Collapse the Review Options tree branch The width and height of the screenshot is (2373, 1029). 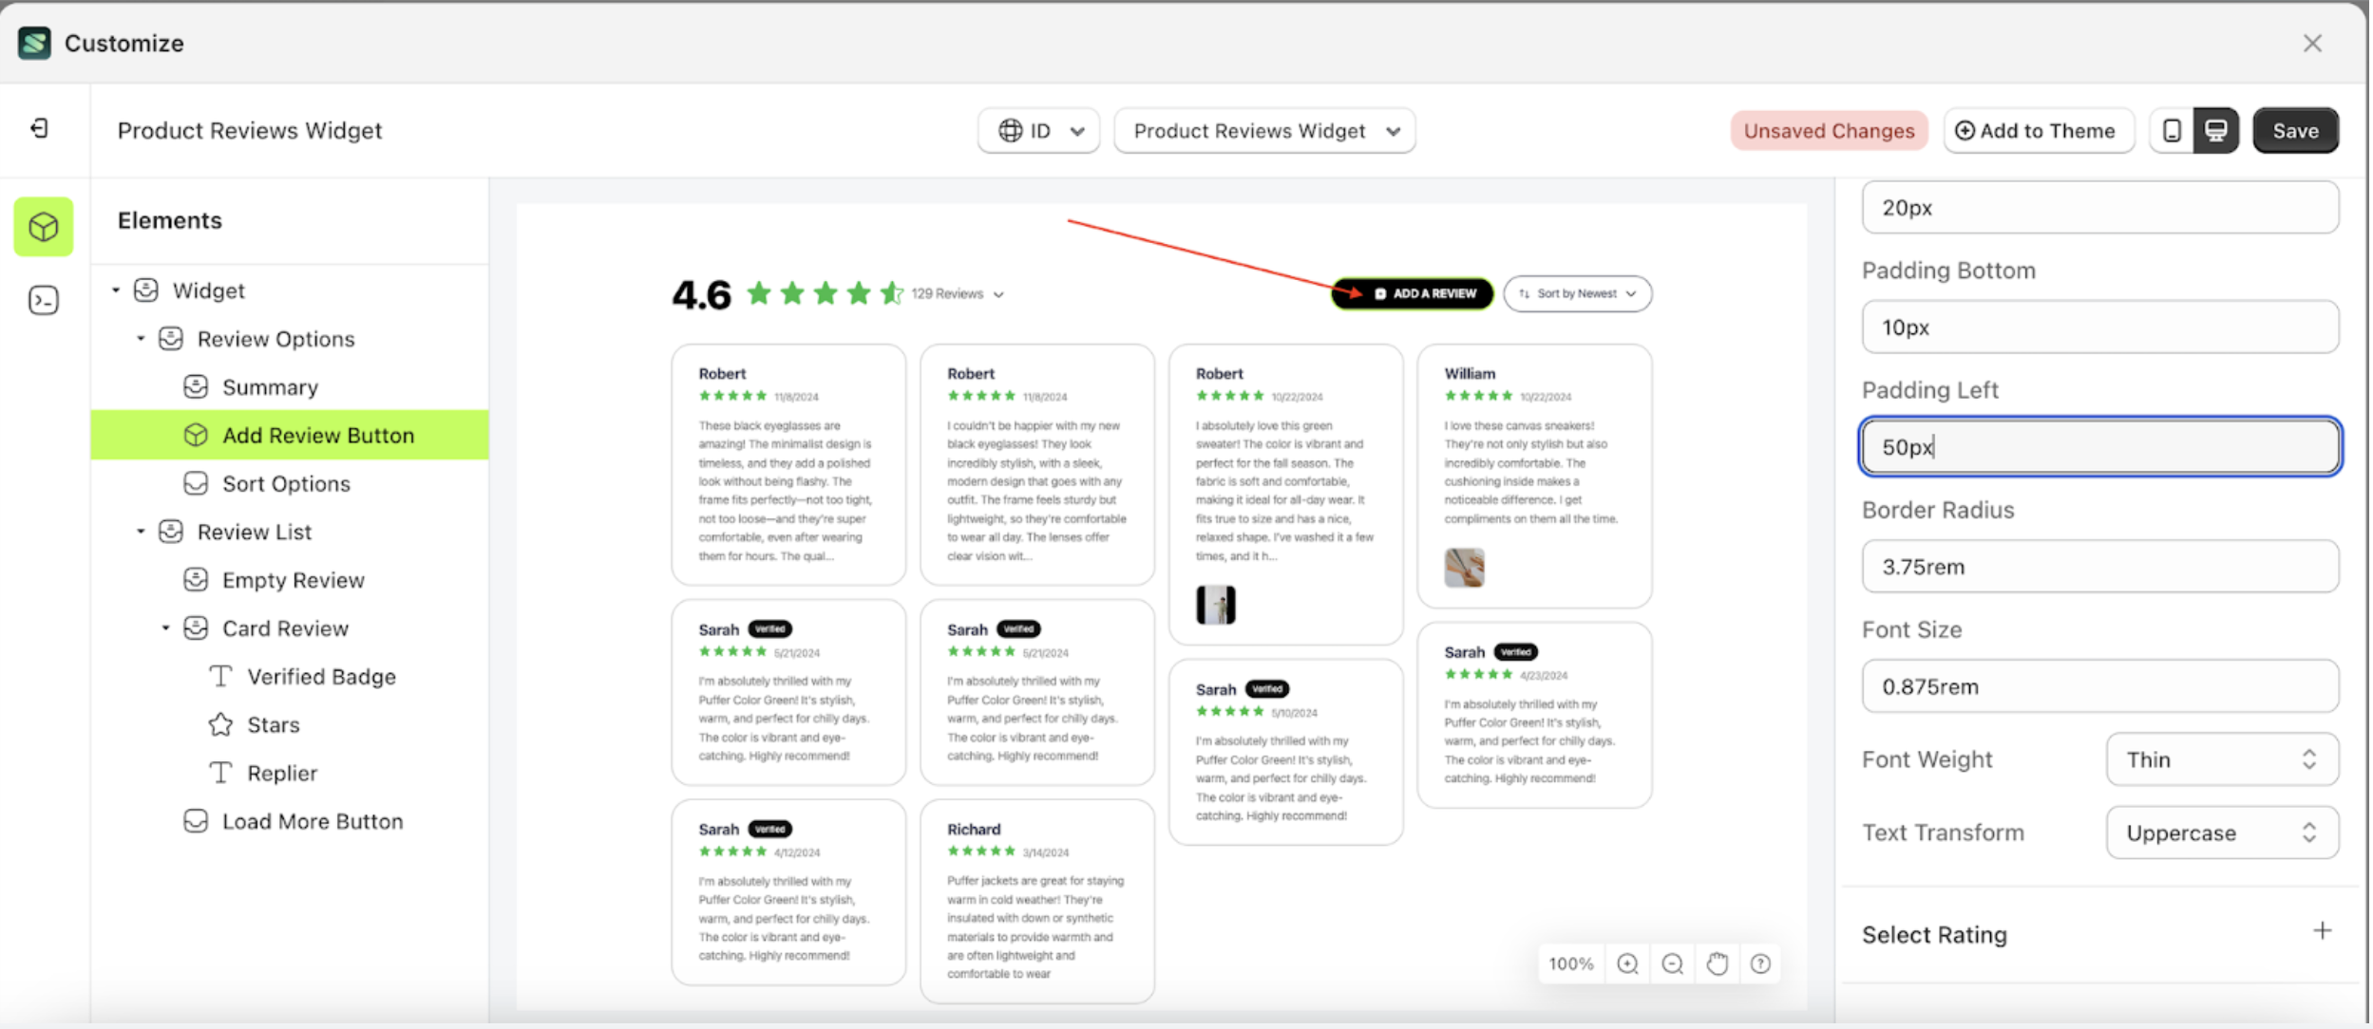[x=141, y=338]
